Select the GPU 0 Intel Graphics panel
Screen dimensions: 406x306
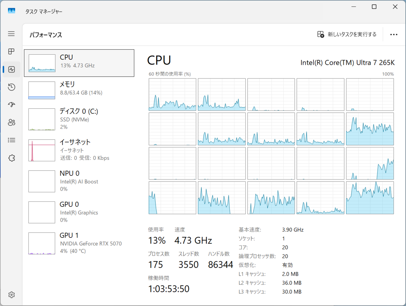79,212
